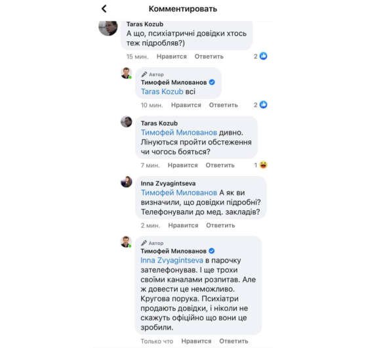Open the first Taras Kozub profile avatar
The height and width of the screenshot is (348, 366).
[x=108, y=28]
